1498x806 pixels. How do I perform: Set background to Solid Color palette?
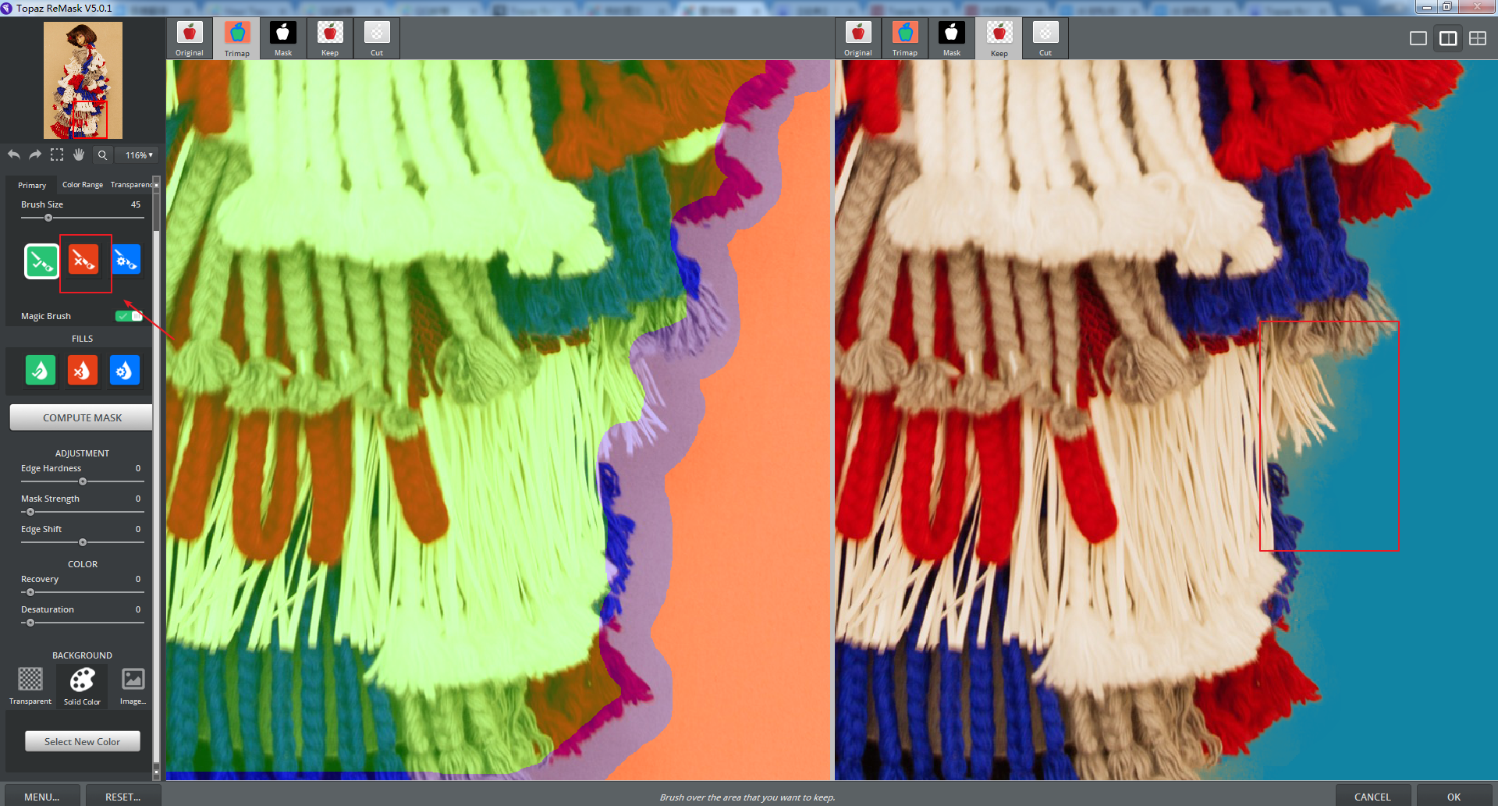(x=82, y=686)
